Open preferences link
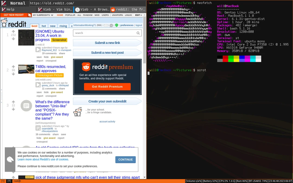The height and width of the screenshot is (183, 293). point(127,25)
